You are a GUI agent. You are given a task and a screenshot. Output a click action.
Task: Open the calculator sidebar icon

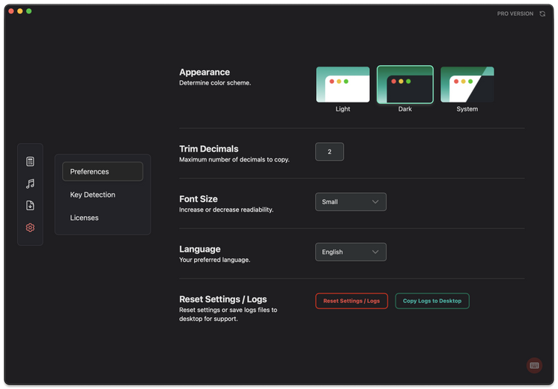[30, 162]
